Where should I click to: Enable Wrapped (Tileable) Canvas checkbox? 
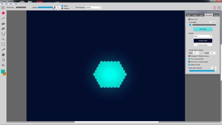[189, 56]
